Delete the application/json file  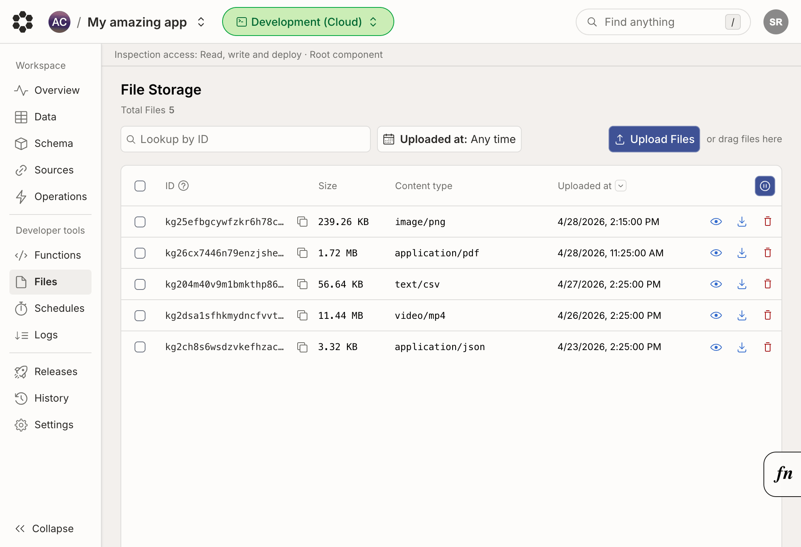768,347
